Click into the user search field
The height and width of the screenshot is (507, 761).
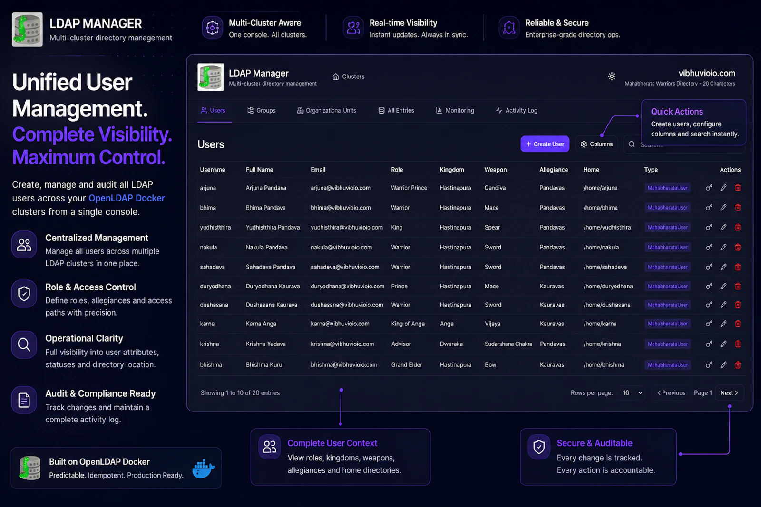(685, 144)
